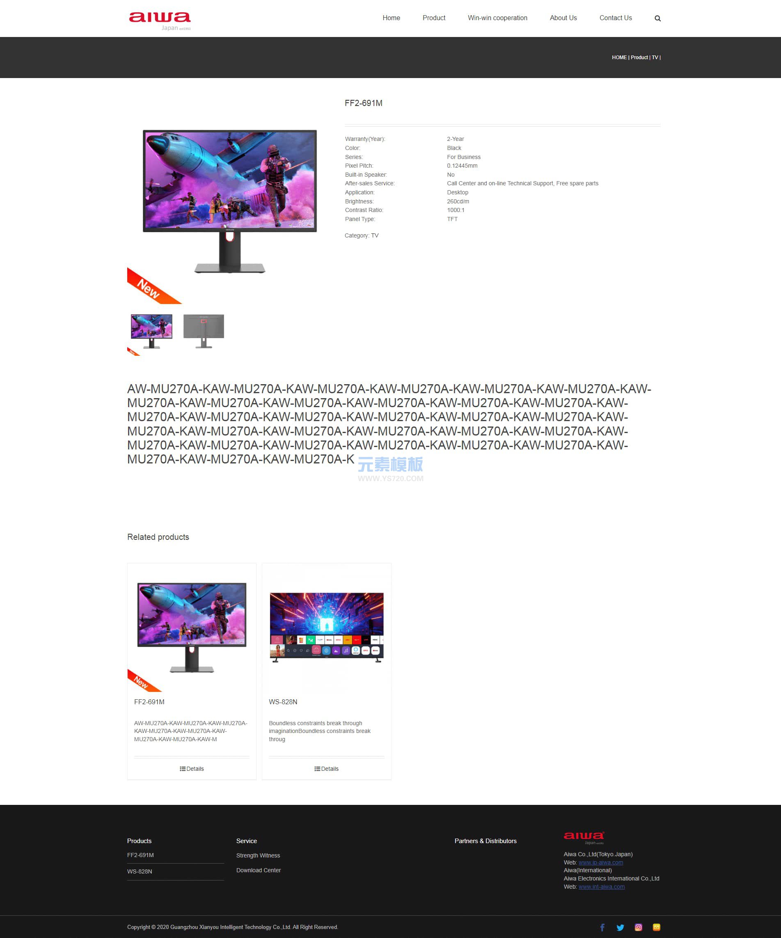The image size is (781, 938).
Task: Click the Products footer heading
Action: click(x=139, y=841)
